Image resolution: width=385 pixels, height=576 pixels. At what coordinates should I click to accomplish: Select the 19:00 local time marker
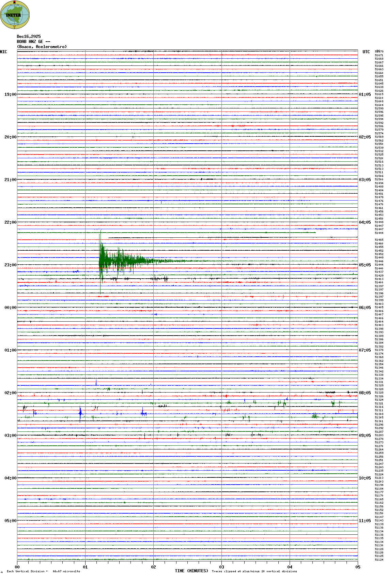coord(10,94)
